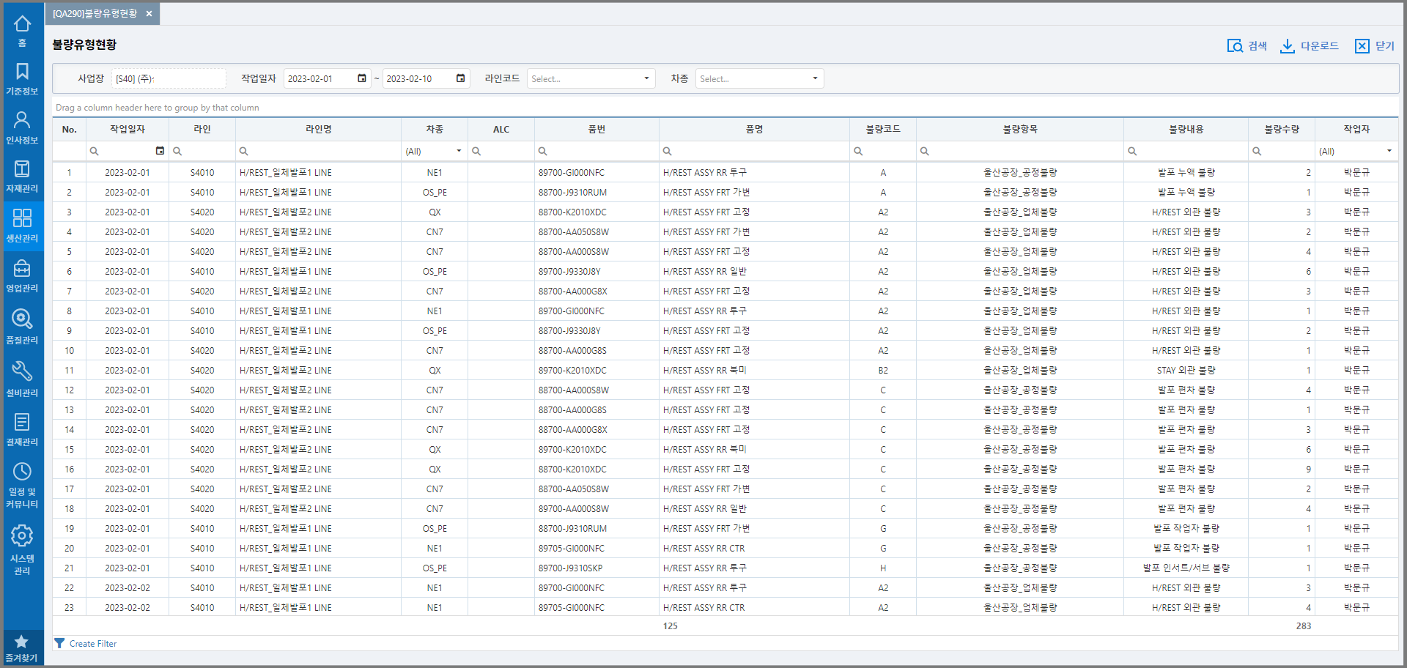Sort by 불량수량 column header
Viewport: 1407px width, 668px height.
click(1281, 129)
